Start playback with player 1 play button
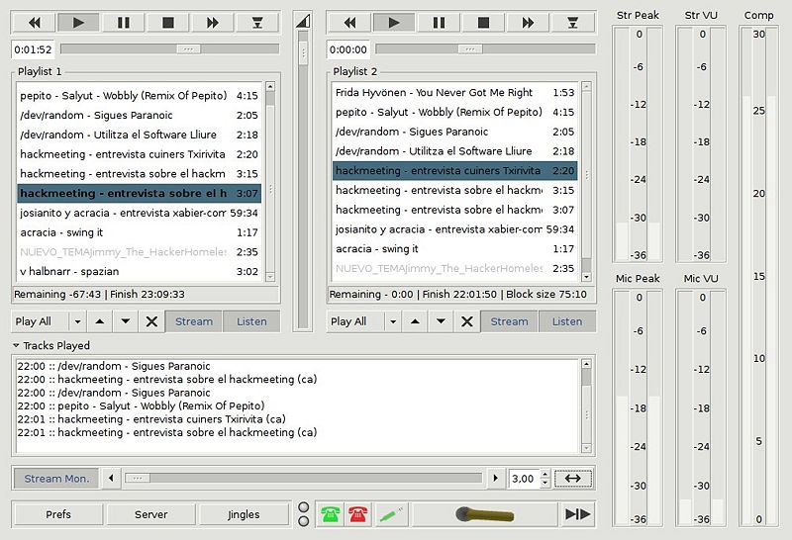792x540 pixels. [x=78, y=23]
